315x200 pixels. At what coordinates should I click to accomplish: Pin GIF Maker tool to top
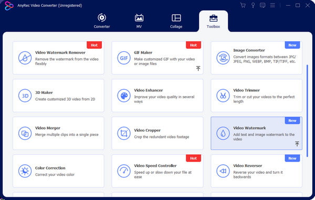[x=198, y=68]
